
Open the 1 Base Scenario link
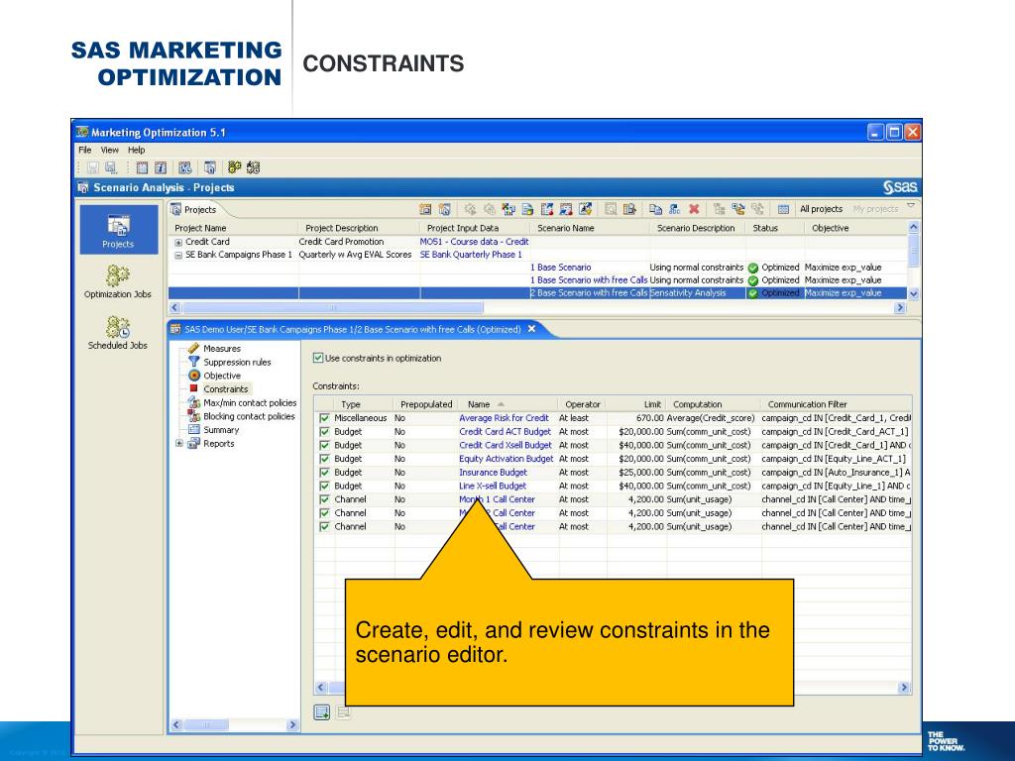561,268
